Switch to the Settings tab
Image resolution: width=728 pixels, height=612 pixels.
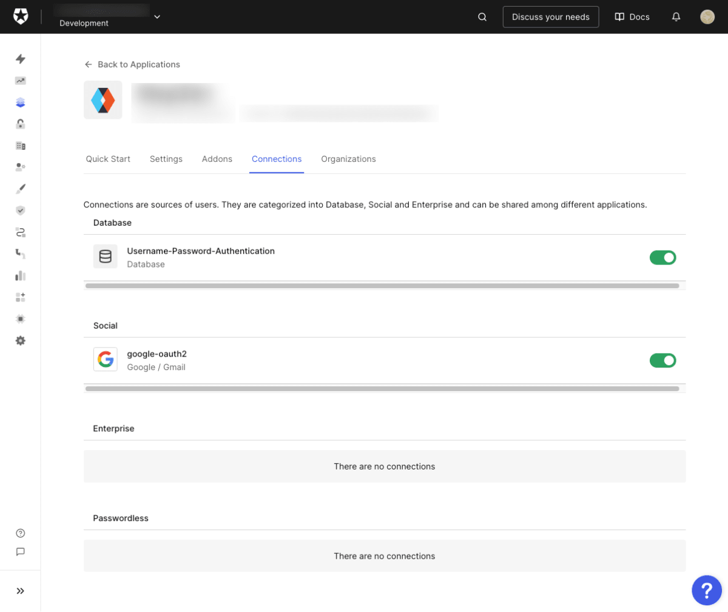166,159
